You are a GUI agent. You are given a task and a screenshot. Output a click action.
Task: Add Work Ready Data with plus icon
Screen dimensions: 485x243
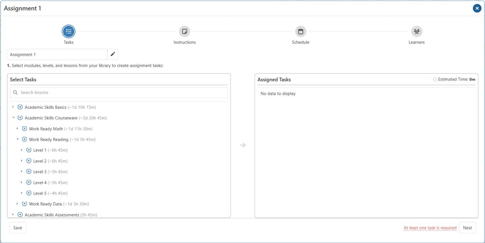25,204
